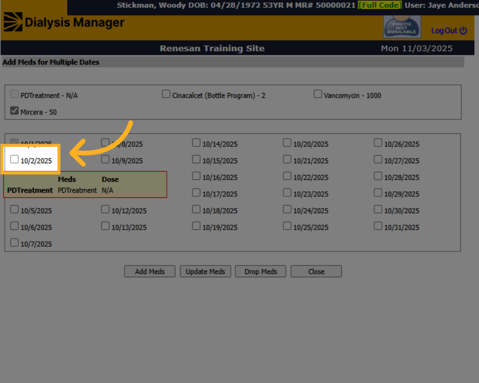Check the 10/25/2025 date checkbox

pos(287,226)
